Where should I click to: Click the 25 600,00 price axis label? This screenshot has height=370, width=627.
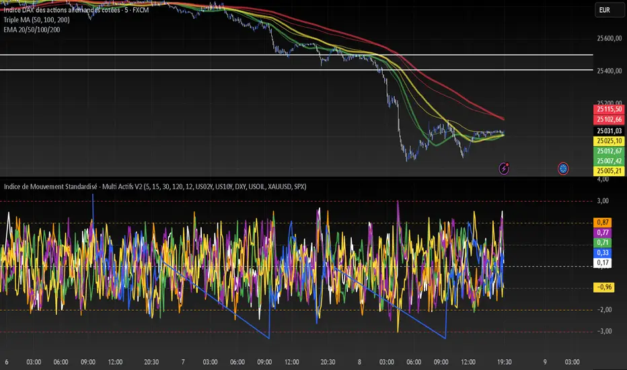[609, 38]
